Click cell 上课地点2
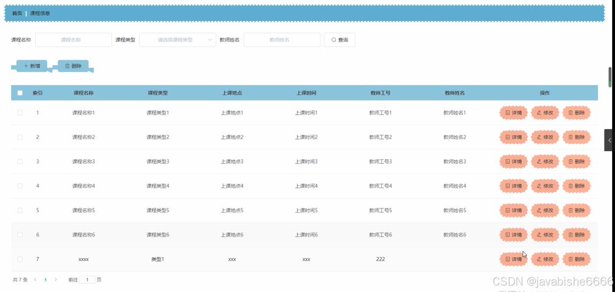 [x=232, y=137]
